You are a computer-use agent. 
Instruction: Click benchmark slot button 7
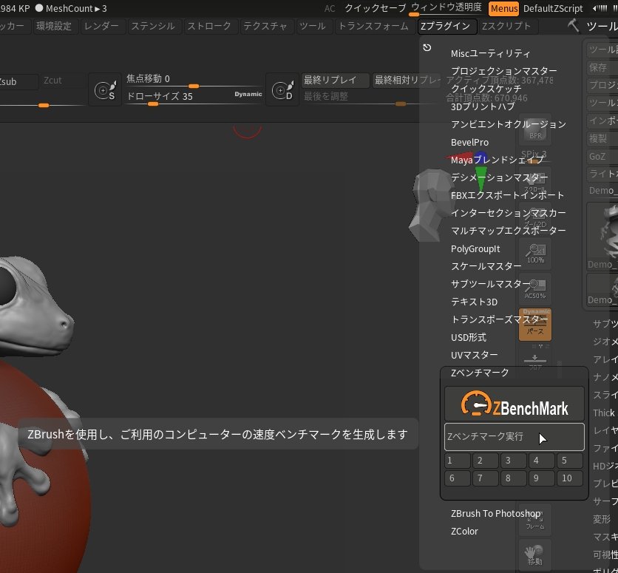[x=486, y=478]
